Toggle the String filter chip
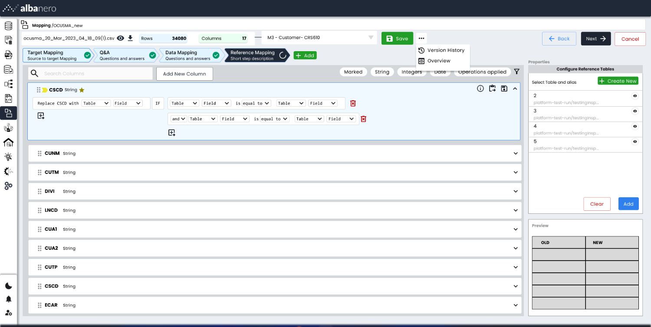This screenshot has height=327, width=651. pyautogui.click(x=382, y=72)
